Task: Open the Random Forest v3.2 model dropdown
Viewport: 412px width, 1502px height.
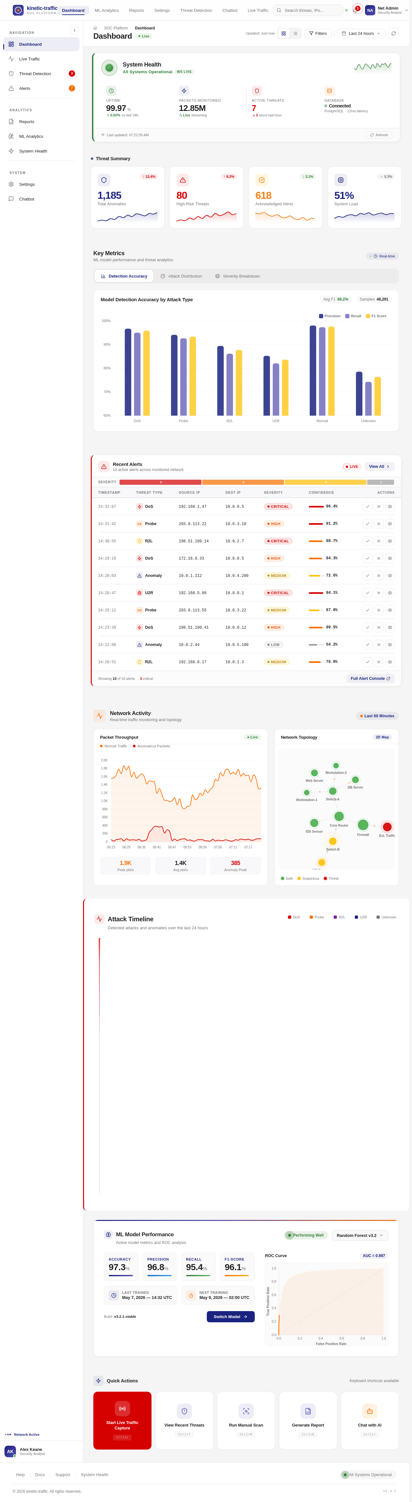Action: [x=360, y=1235]
